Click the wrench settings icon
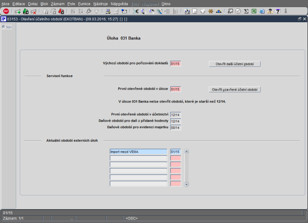 89,12
